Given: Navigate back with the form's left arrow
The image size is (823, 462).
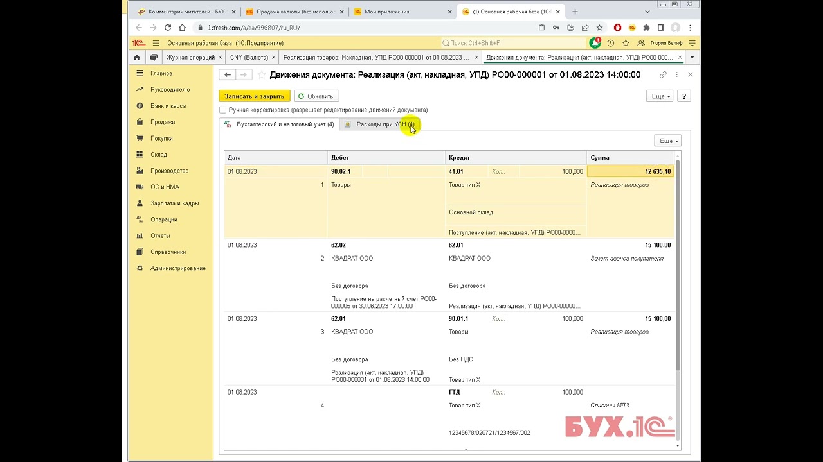Looking at the screenshot, I should pos(227,75).
